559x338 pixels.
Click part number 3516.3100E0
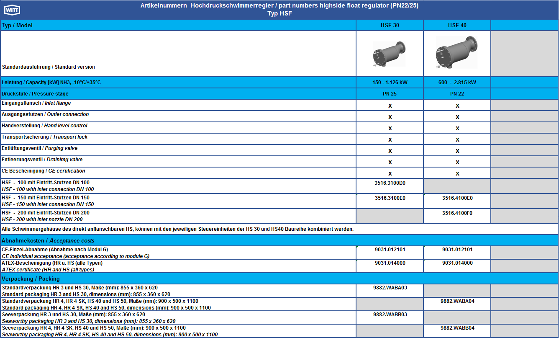pos(390,198)
